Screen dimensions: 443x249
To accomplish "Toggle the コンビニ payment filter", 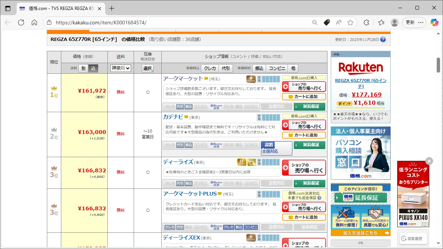I will click(x=277, y=68).
